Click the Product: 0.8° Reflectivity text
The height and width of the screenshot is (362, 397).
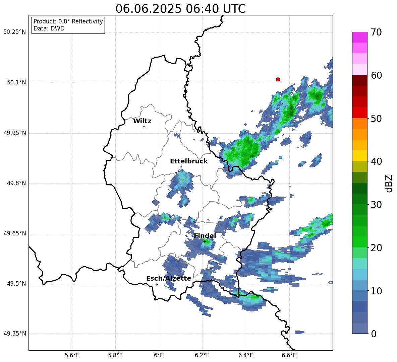coord(68,21)
